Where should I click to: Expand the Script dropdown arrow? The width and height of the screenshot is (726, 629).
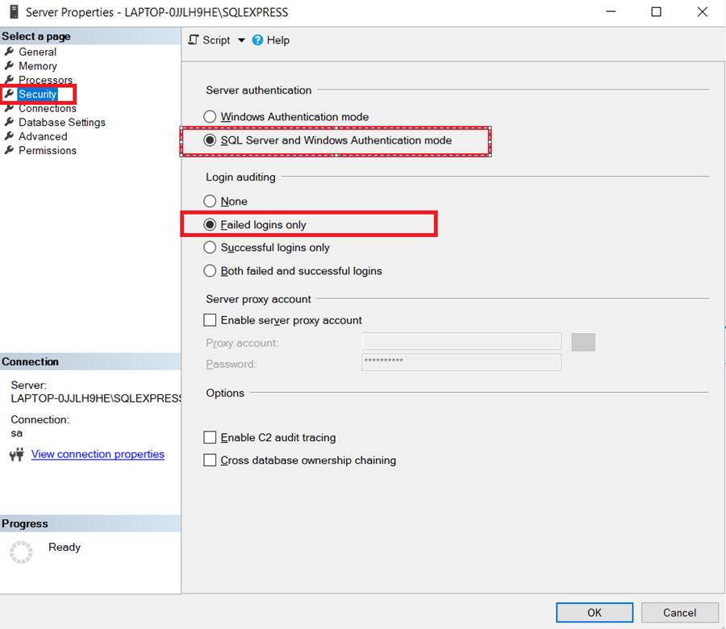point(241,40)
